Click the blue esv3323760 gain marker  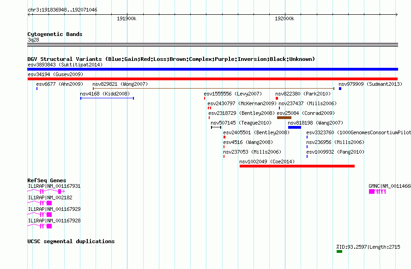pyautogui.click(x=307, y=137)
